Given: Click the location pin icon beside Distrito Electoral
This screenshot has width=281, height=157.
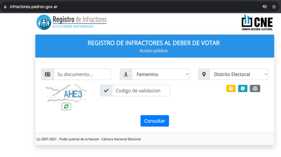Looking at the screenshot, I should 204,74.
